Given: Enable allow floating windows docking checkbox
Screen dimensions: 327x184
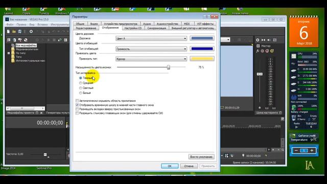Looking at the screenshot, I should [x=77, y=113].
